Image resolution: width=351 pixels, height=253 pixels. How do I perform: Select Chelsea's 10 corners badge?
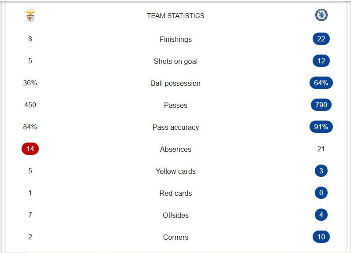pos(321,237)
